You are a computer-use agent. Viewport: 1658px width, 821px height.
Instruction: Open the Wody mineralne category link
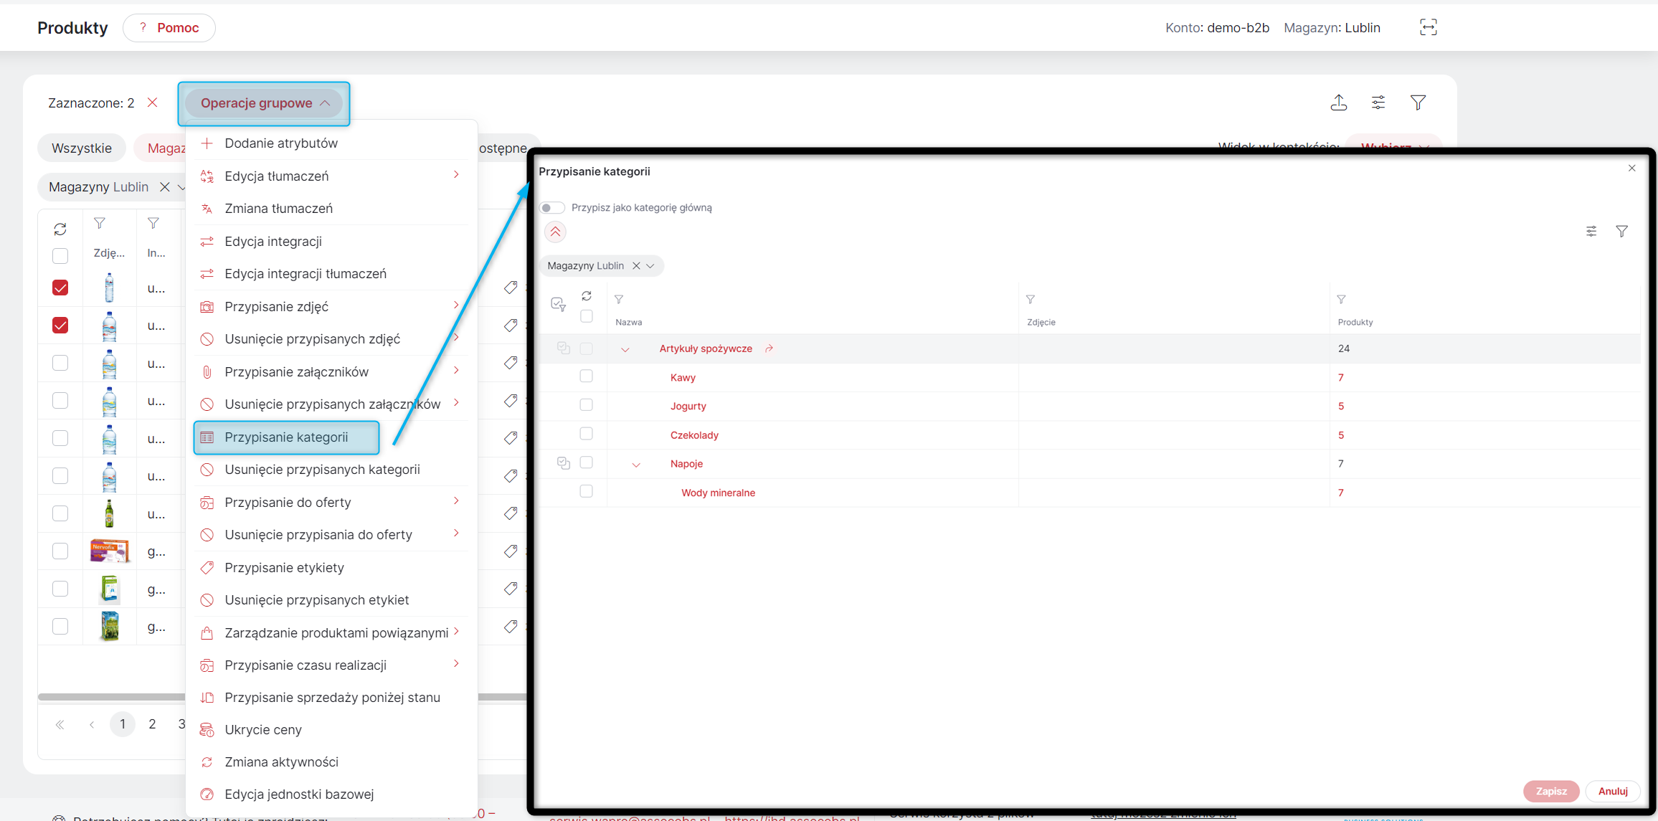tap(718, 493)
